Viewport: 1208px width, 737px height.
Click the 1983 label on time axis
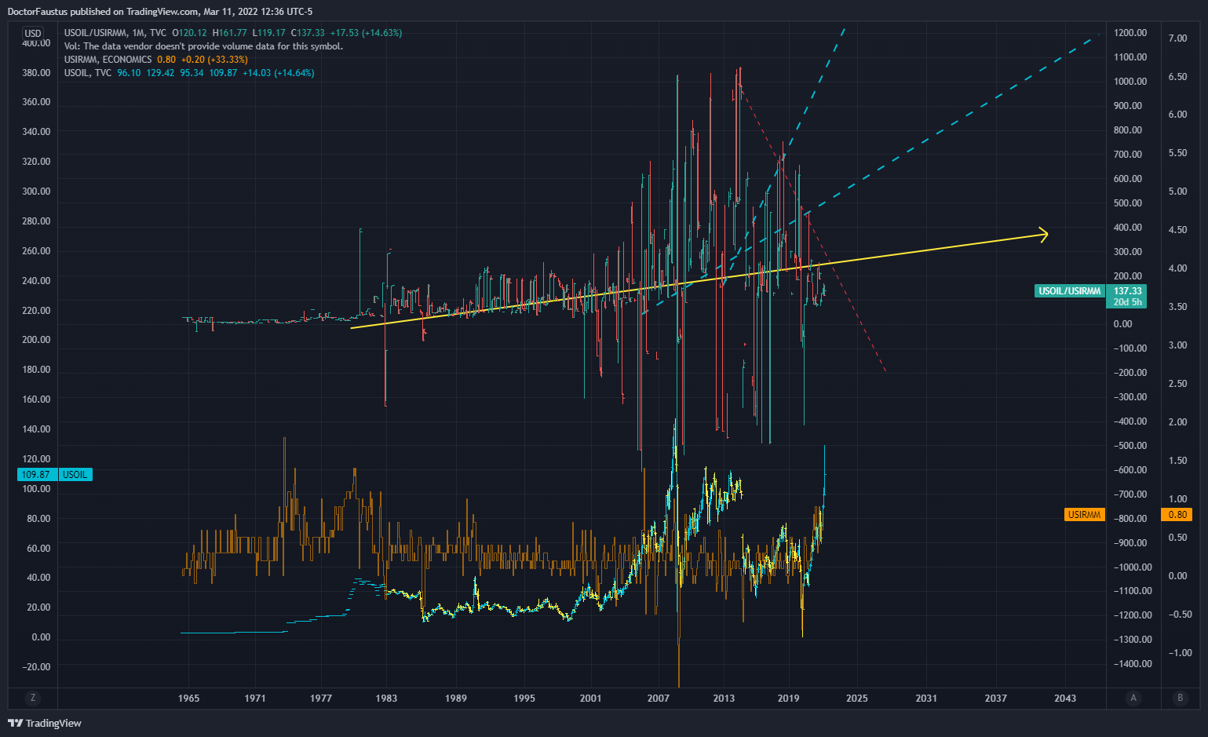click(386, 698)
